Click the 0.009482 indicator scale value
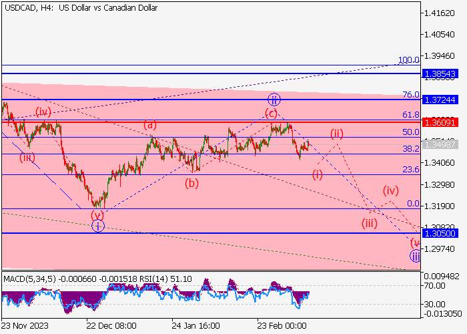This screenshot has width=467, height=334. [442, 277]
